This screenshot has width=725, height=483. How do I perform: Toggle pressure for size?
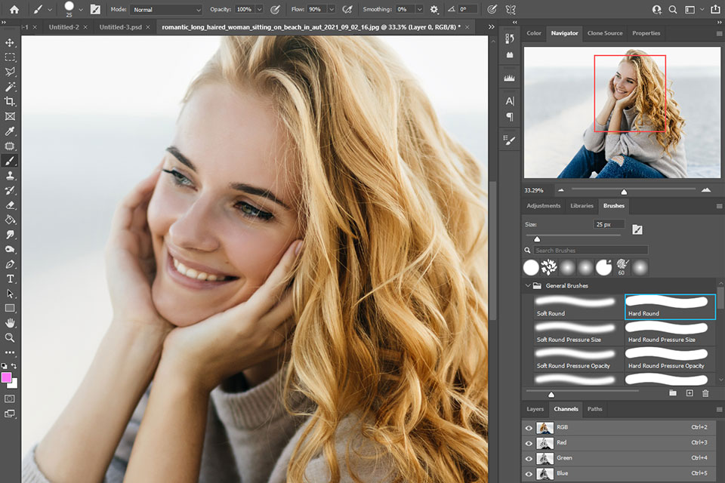pyautogui.click(x=492, y=9)
